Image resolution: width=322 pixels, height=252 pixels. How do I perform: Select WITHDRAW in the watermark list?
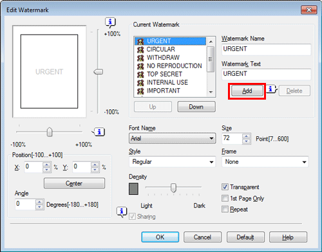170,58
